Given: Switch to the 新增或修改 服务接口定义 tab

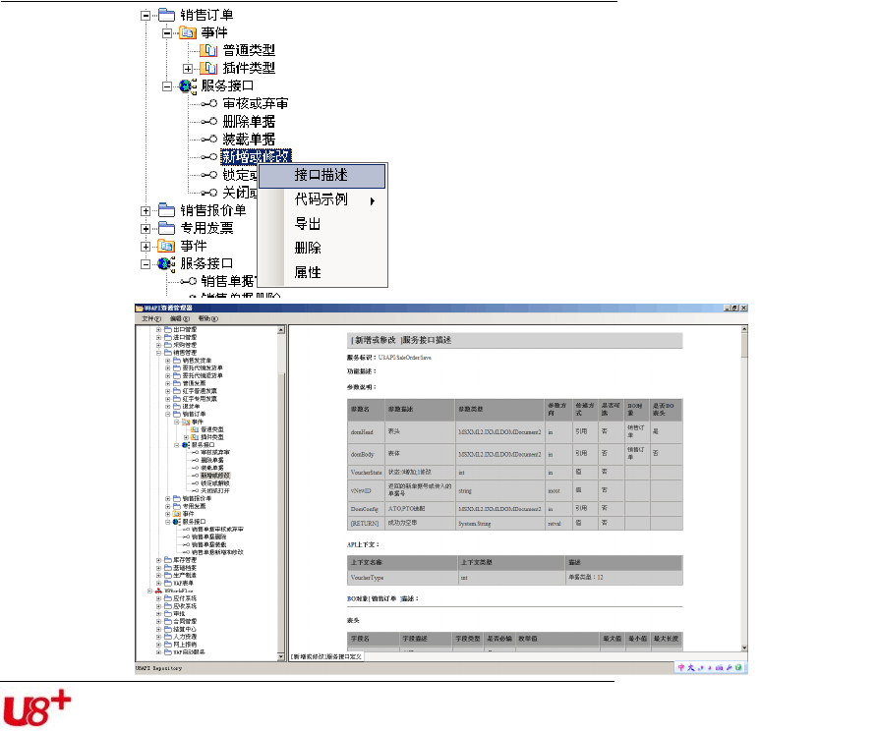Looking at the screenshot, I should pos(325,656).
